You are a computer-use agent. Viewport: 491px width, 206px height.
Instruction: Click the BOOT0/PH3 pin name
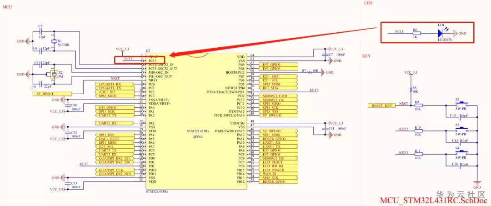click(235, 72)
